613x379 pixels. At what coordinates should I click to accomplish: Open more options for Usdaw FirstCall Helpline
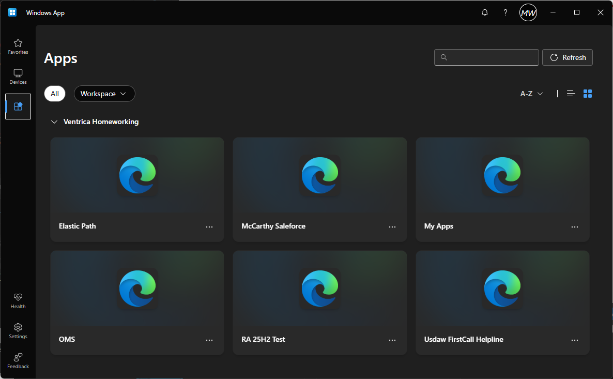[x=575, y=340]
